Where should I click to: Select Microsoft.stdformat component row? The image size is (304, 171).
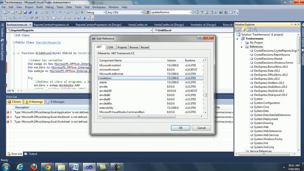(151, 74)
